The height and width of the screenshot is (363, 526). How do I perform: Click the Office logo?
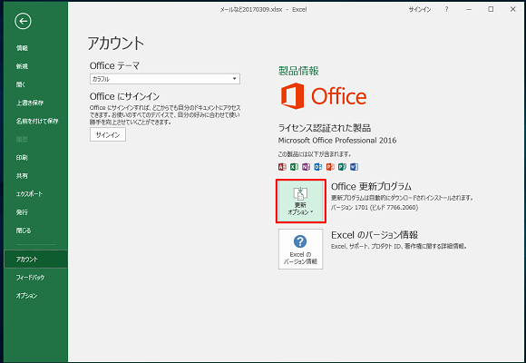point(324,96)
